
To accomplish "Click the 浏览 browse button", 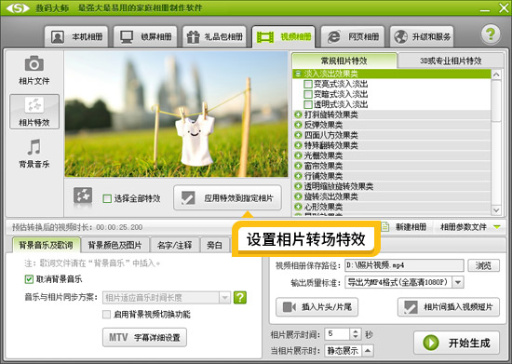I will click(x=483, y=265).
